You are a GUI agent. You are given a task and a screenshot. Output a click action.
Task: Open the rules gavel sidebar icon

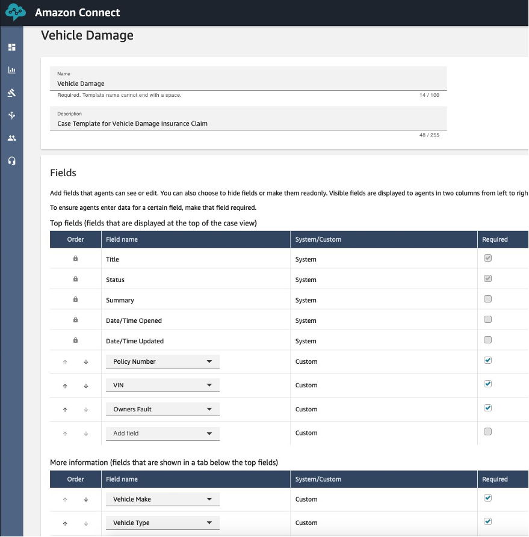coord(11,93)
